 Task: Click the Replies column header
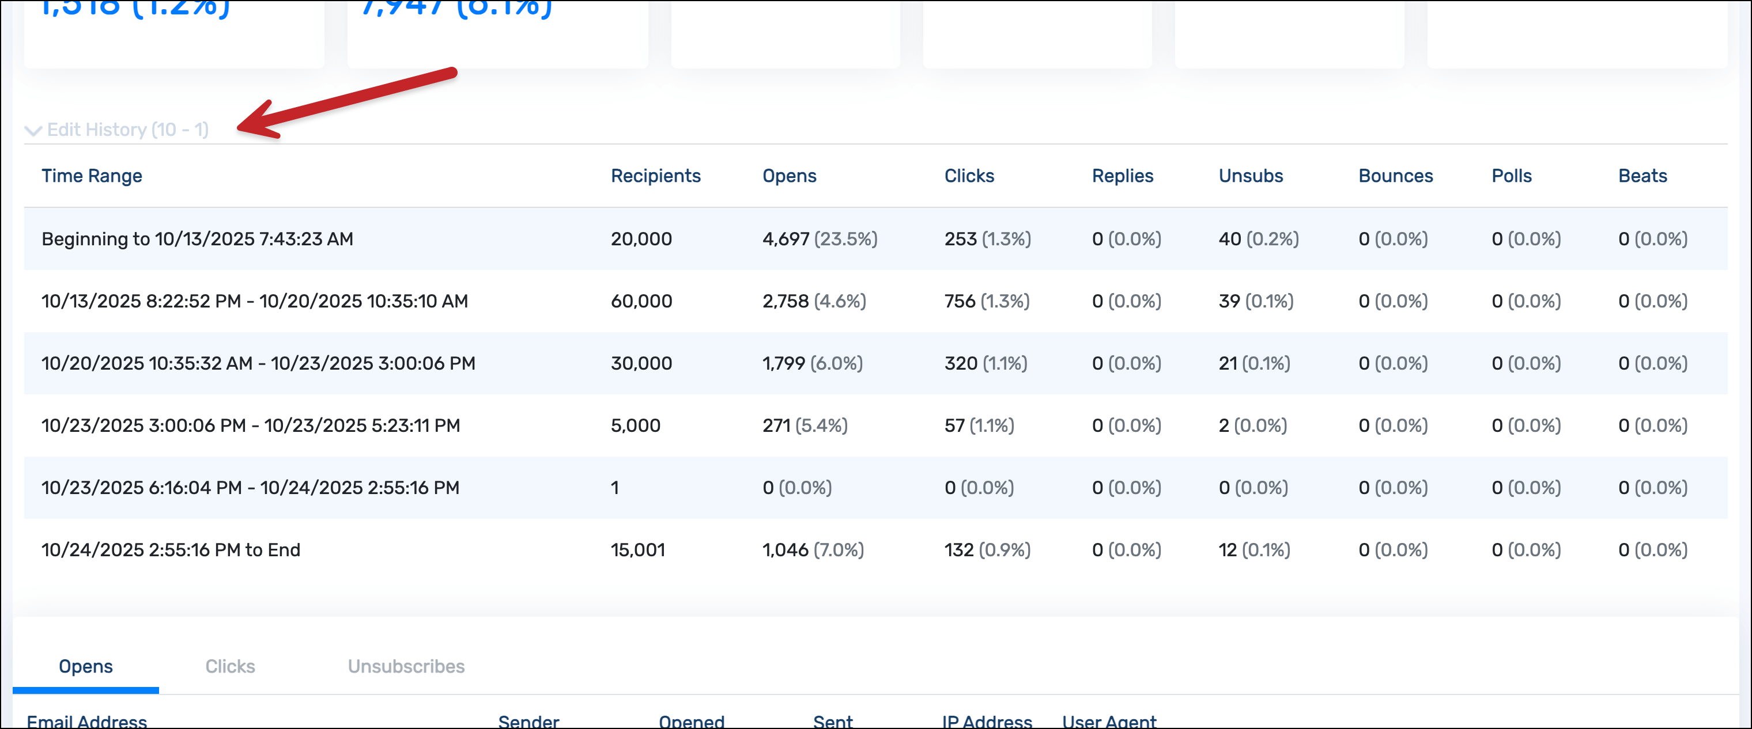[1122, 176]
